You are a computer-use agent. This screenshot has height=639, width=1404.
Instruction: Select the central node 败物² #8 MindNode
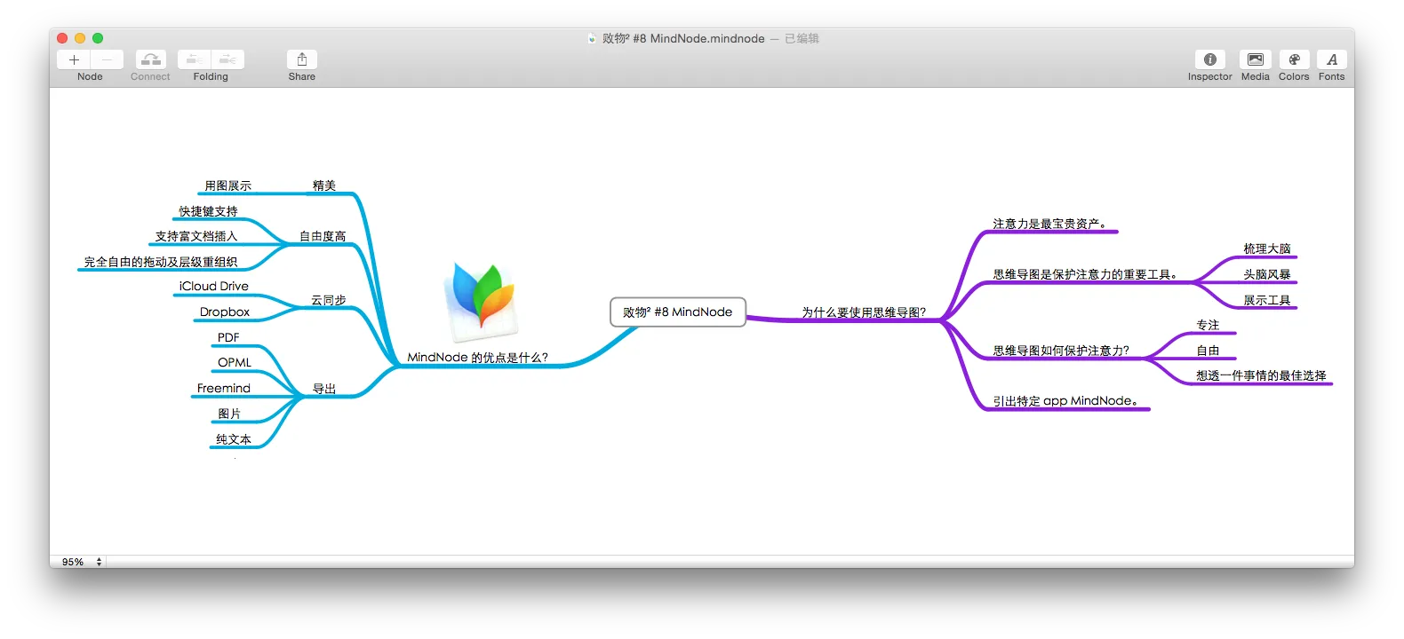pyautogui.click(x=677, y=312)
